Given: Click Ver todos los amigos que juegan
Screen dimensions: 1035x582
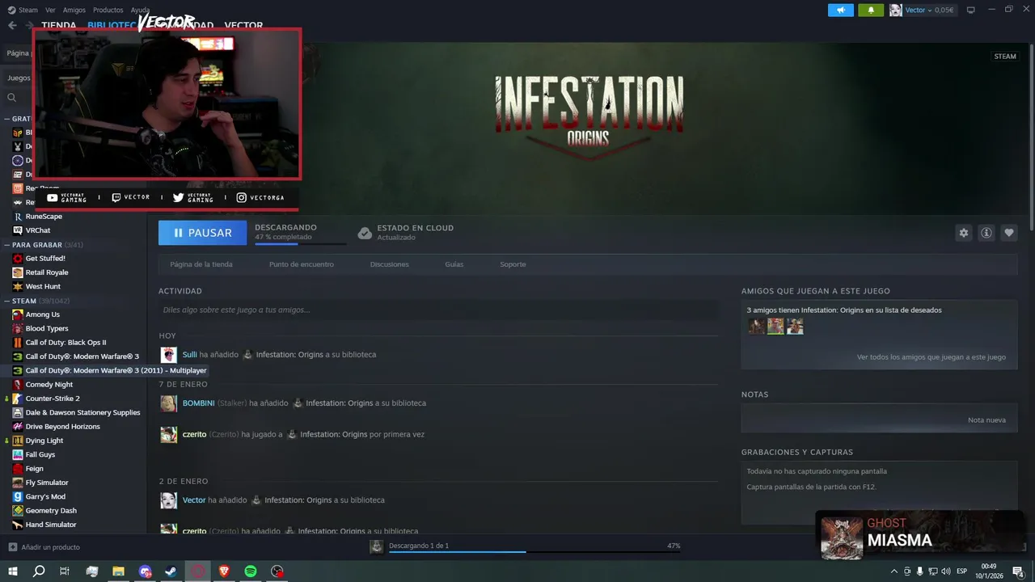Looking at the screenshot, I should click(x=931, y=357).
